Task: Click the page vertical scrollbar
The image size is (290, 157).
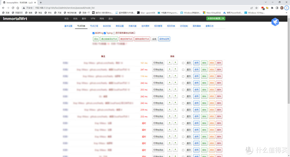Action: coord(288,67)
